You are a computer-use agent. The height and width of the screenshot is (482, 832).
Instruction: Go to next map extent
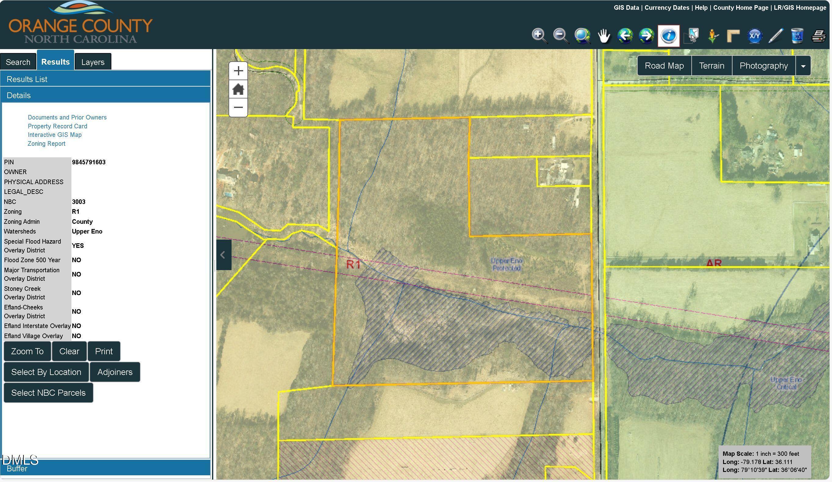coord(647,36)
